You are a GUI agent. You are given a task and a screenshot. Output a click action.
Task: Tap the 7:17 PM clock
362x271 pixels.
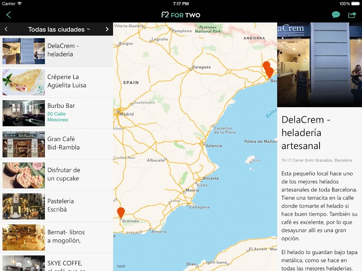point(181,4)
